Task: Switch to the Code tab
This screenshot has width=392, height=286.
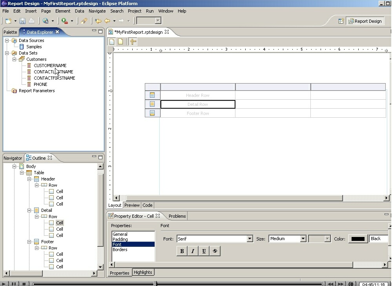Action: 148,205
